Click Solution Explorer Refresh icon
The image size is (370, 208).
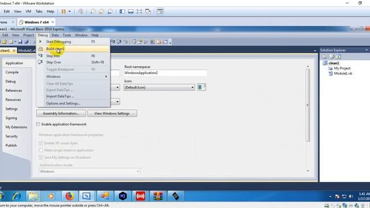[339, 57]
